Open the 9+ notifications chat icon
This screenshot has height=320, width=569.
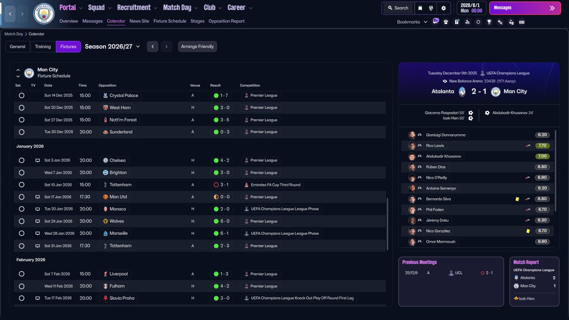point(435,21)
